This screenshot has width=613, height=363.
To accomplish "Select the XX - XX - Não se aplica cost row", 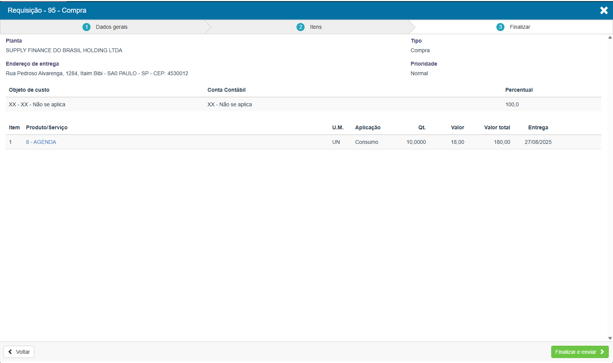I will 37,104.
